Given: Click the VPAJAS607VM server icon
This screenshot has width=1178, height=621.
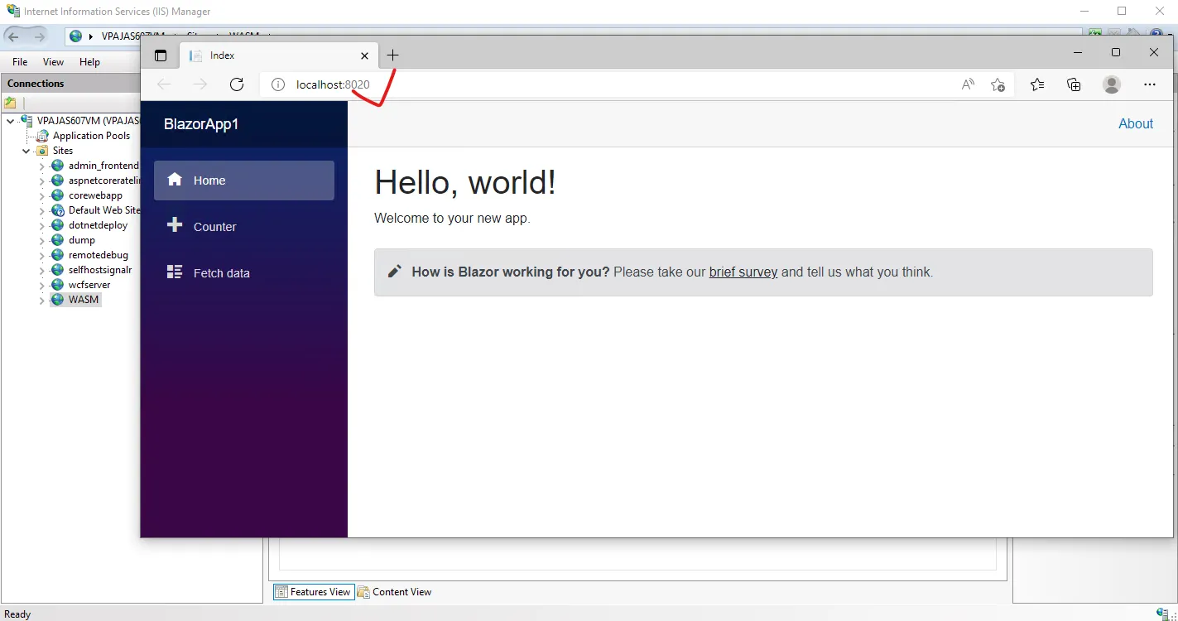Looking at the screenshot, I should point(26,121).
